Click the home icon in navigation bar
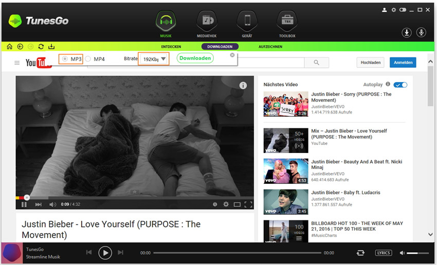Viewport: 437px width, 265px height. (x=10, y=47)
